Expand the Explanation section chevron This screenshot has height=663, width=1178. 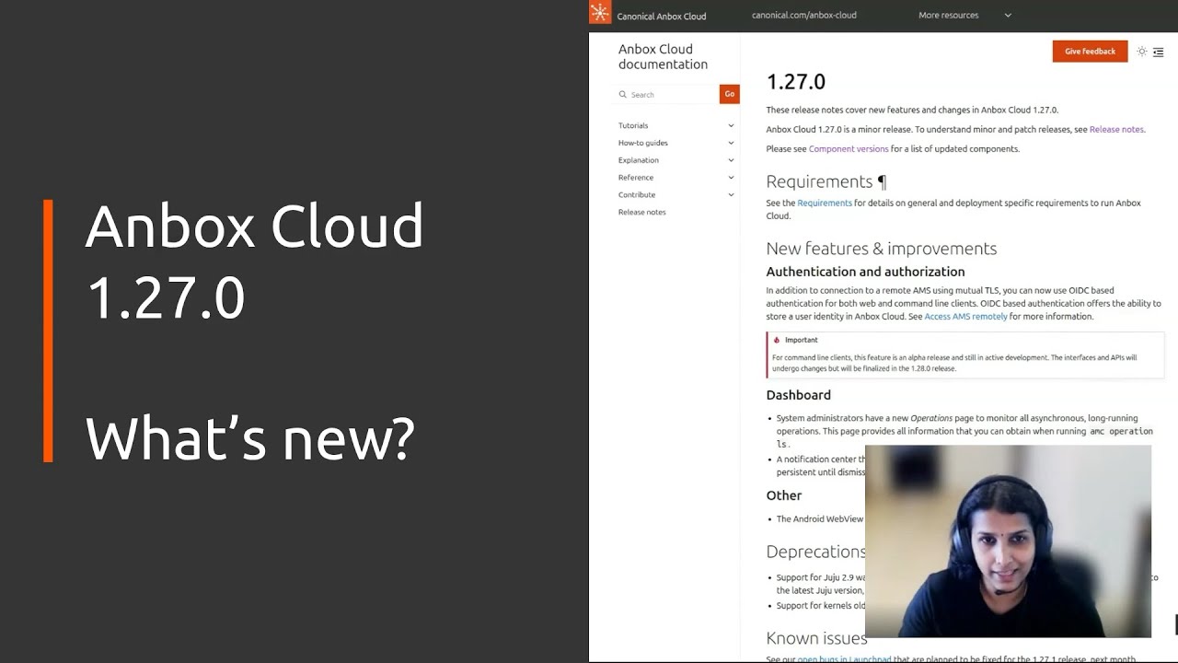(731, 160)
